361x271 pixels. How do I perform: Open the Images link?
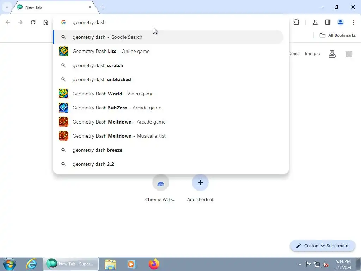(x=312, y=54)
